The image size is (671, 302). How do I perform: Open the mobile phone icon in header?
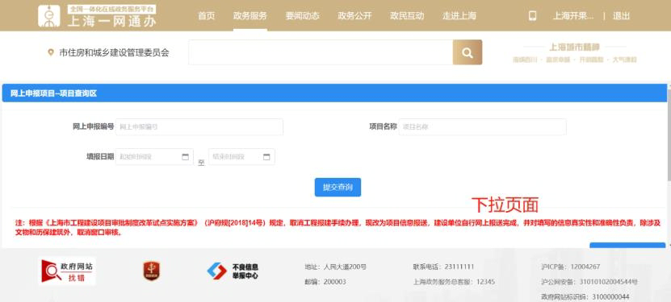pos(532,16)
